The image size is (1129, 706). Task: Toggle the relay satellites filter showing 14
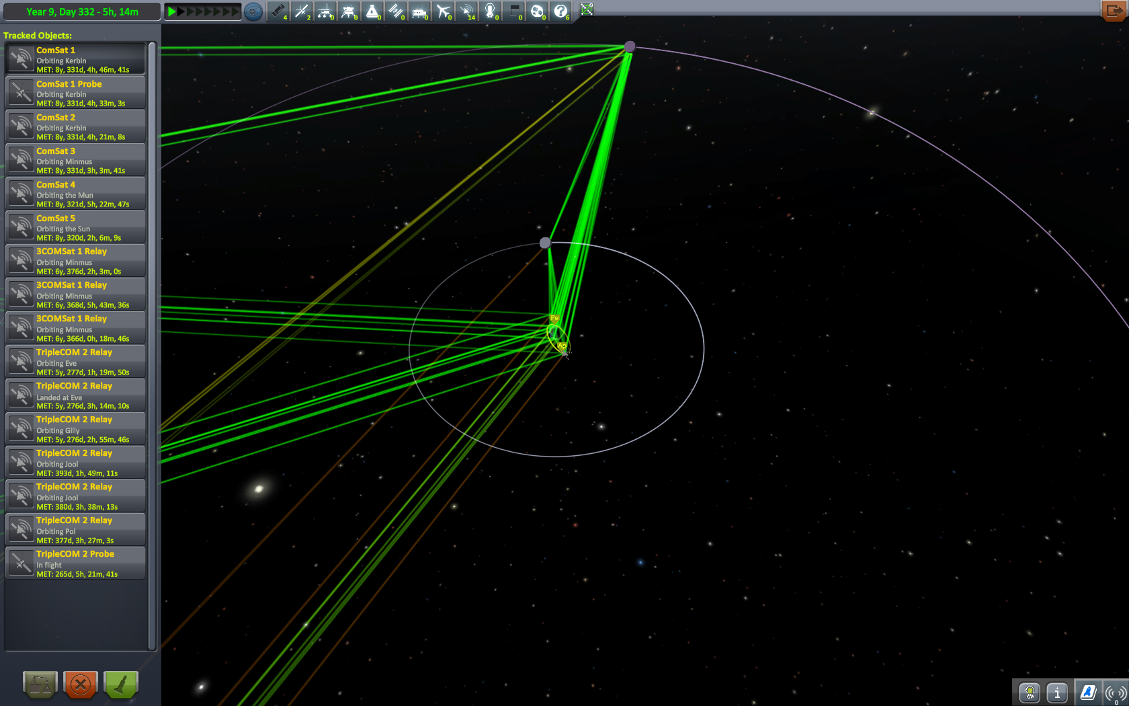[467, 11]
